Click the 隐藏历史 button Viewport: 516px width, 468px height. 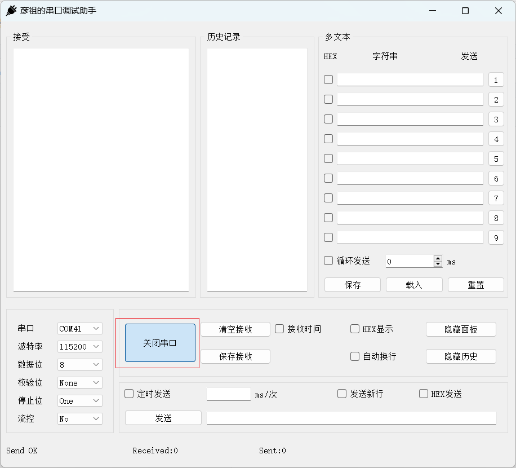pyautogui.click(x=461, y=356)
